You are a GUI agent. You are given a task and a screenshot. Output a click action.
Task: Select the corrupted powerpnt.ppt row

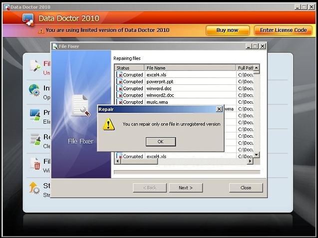[x=160, y=81]
